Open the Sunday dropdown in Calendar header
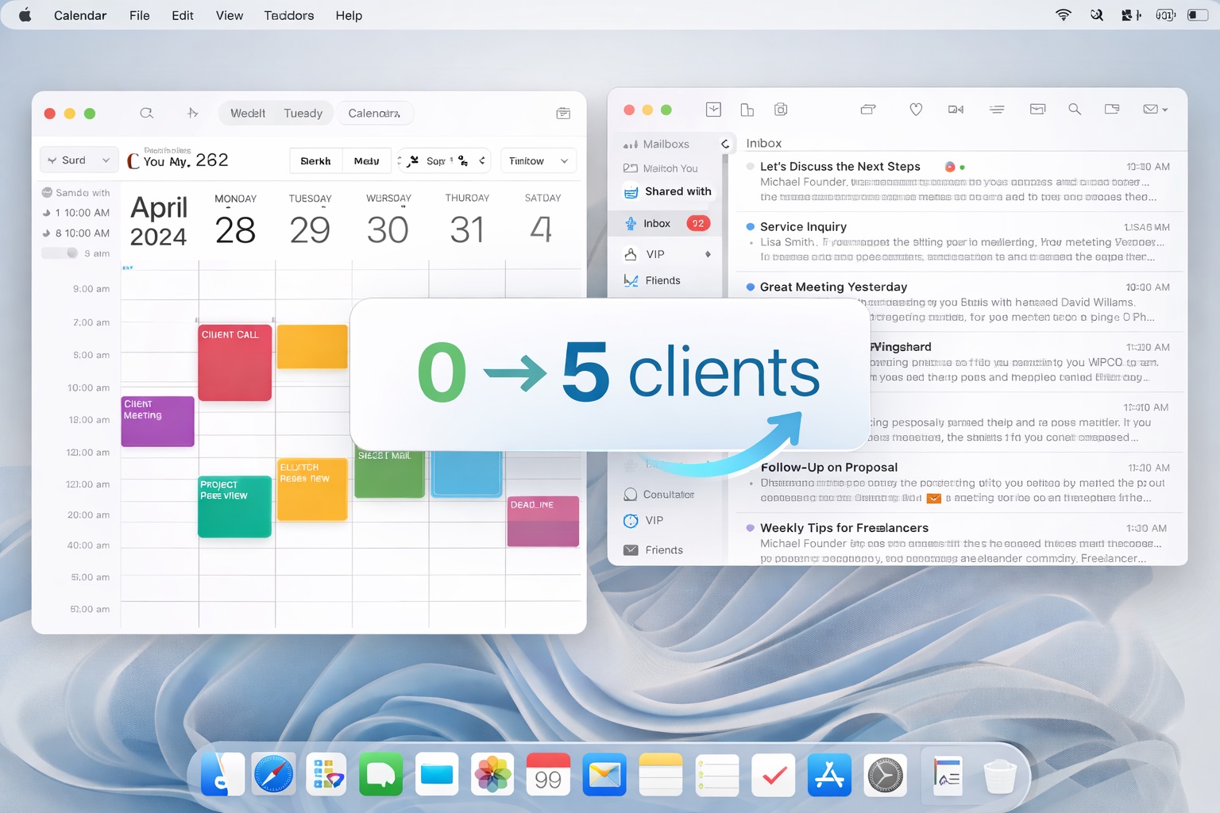This screenshot has width=1220, height=813. pos(78,160)
